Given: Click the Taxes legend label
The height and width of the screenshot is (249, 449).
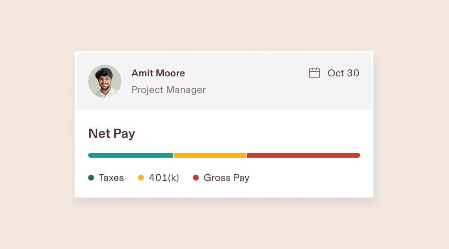Looking at the screenshot, I should tap(111, 178).
